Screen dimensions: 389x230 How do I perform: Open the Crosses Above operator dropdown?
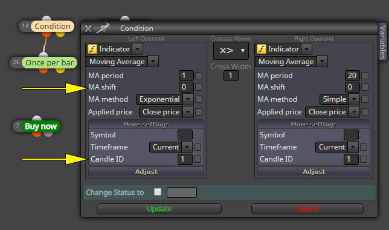pos(231,51)
